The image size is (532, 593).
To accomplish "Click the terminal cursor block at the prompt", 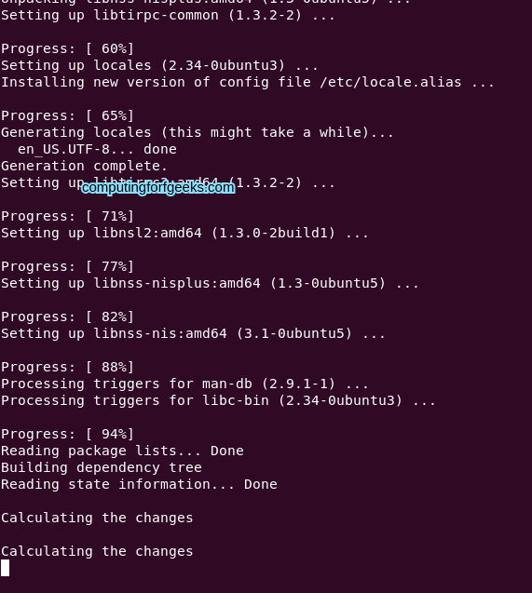I will click(5, 568).
